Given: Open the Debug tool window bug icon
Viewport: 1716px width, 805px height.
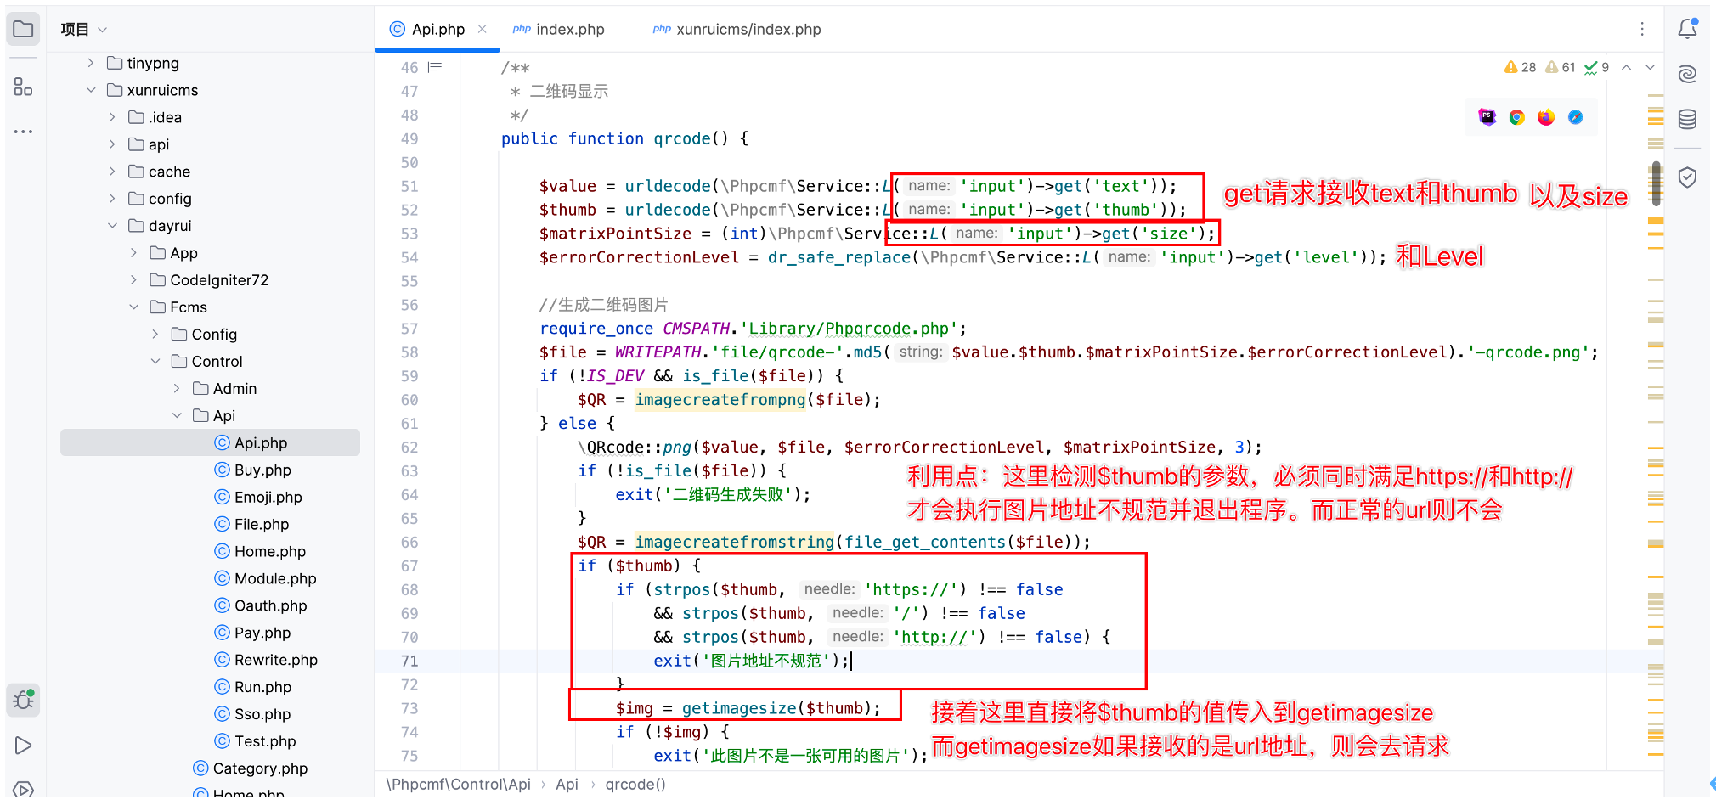Looking at the screenshot, I should [x=23, y=700].
